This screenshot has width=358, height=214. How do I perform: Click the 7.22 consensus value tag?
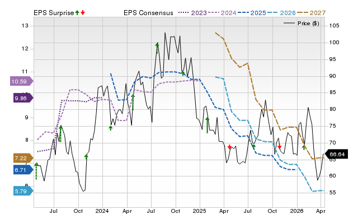pyautogui.click(x=23, y=158)
